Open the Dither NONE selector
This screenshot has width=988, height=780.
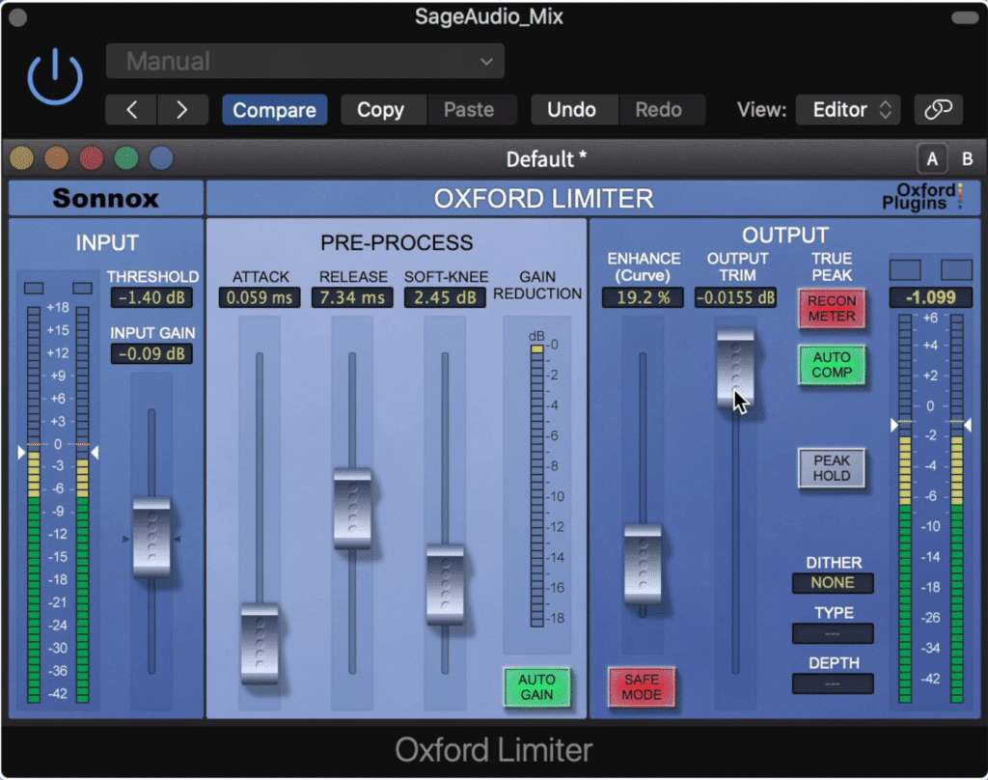pos(833,583)
